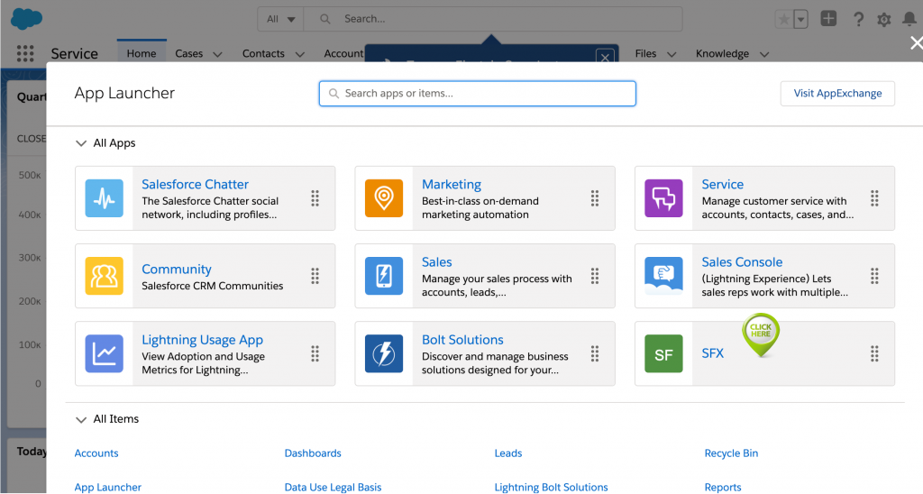Open the App Launcher waffle icon
The image size is (923, 494).
[x=24, y=53]
